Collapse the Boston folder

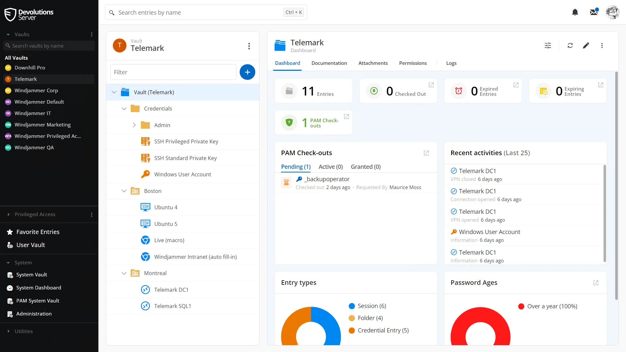tap(124, 191)
